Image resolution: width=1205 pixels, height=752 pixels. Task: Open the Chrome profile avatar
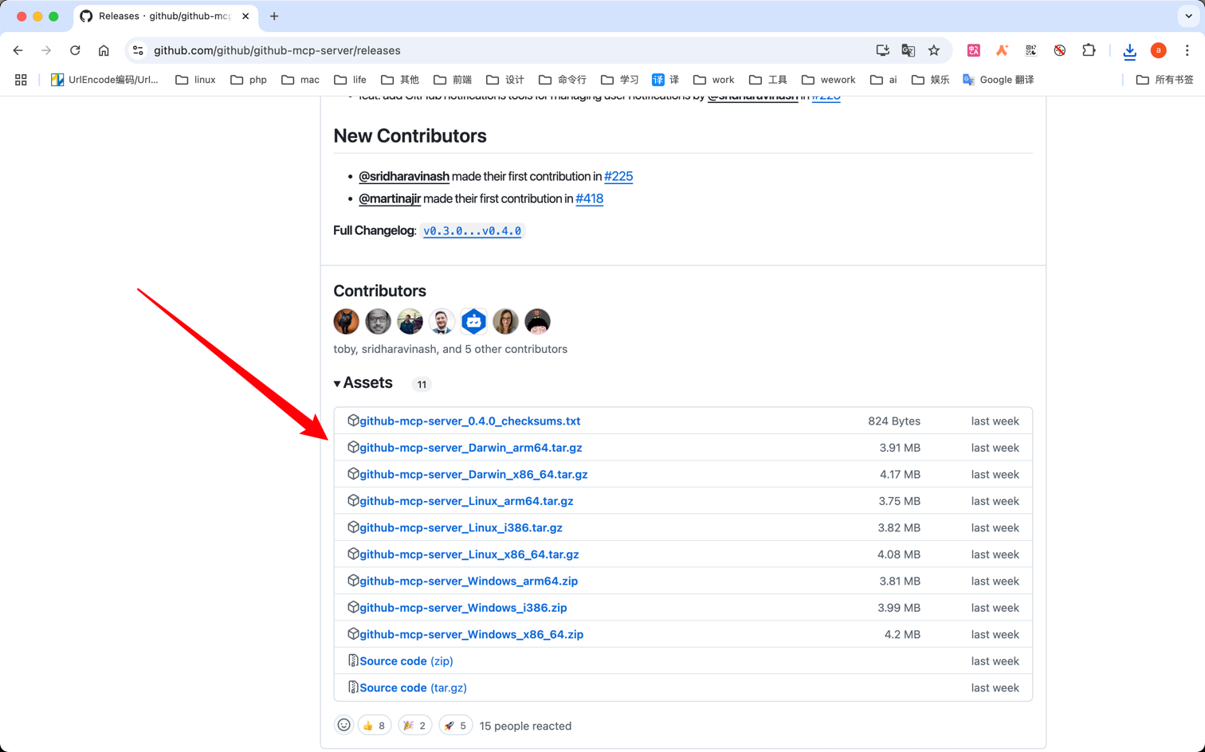point(1158,50)
